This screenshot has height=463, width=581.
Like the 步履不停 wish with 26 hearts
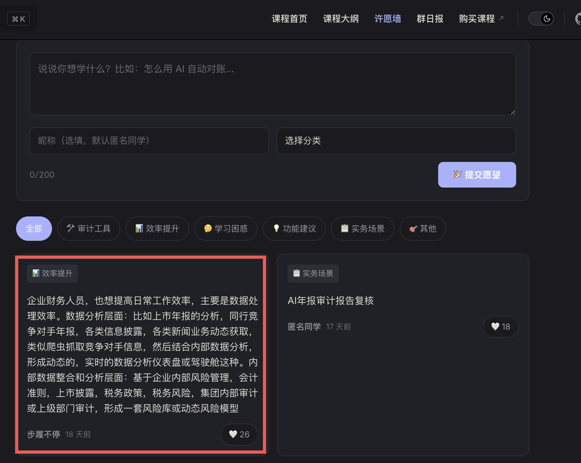tap(239, 434)
